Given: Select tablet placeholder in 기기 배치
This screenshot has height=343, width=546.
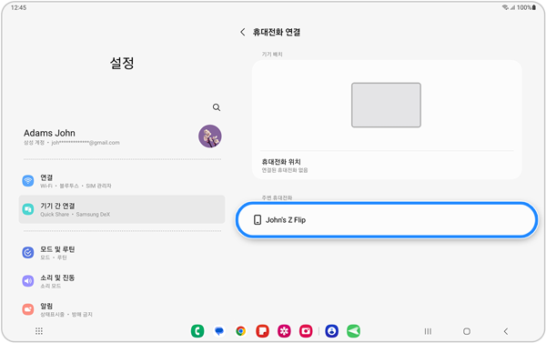Looking at the screenshot, I should [386, 106].
